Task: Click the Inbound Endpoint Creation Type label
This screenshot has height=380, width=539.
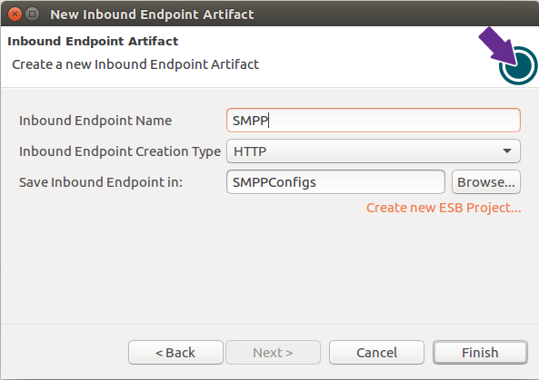Action: click(120, 151)
